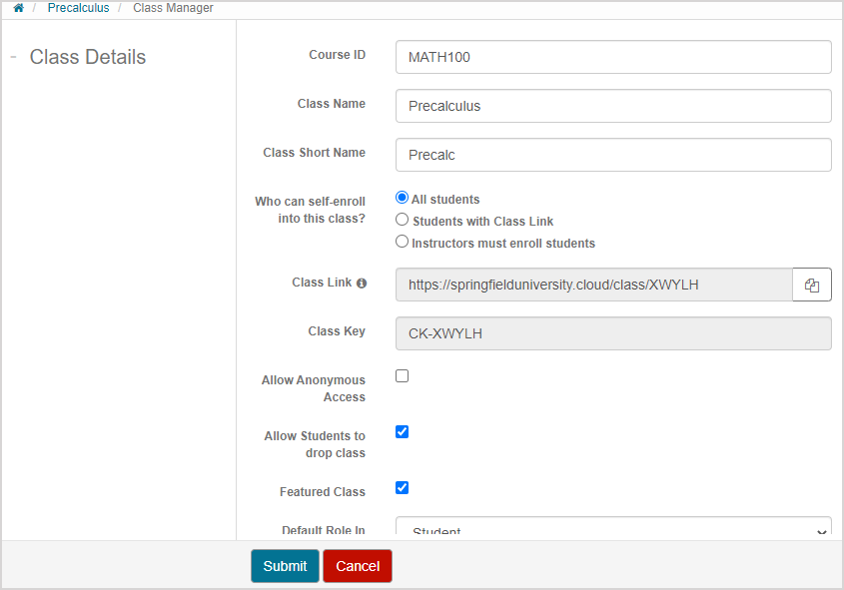The image size is (844, 590).
Task: Focus the Class Short Name field
Action: [613, 155]
